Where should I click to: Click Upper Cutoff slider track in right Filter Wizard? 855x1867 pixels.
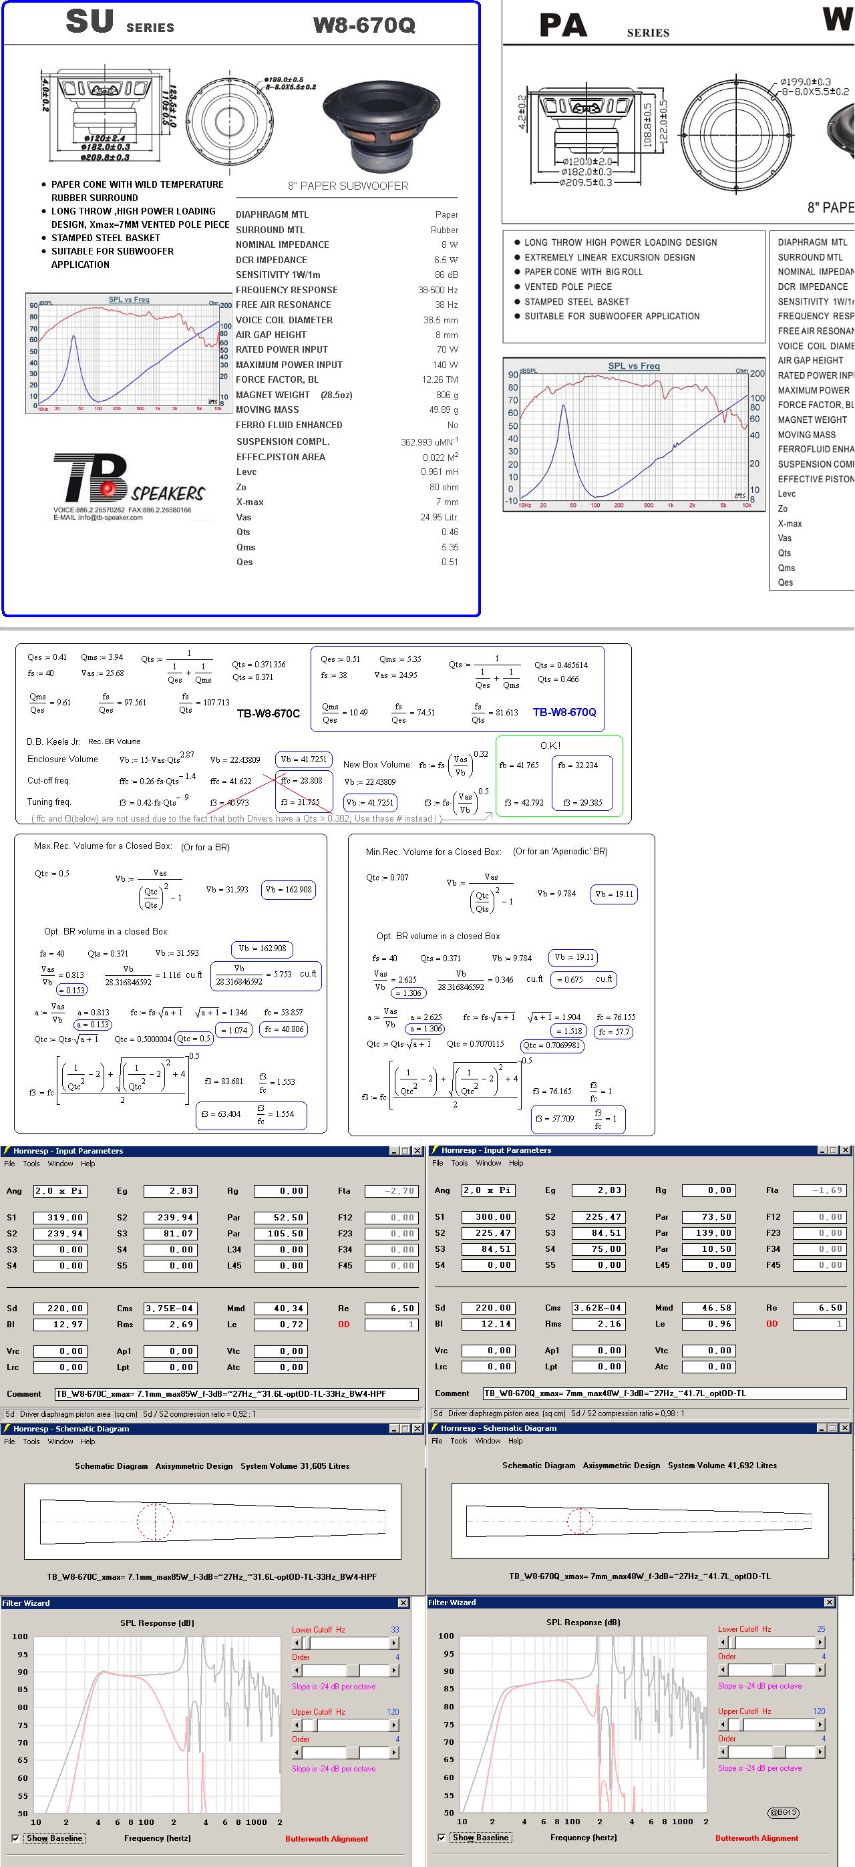tap(771, 1724)
